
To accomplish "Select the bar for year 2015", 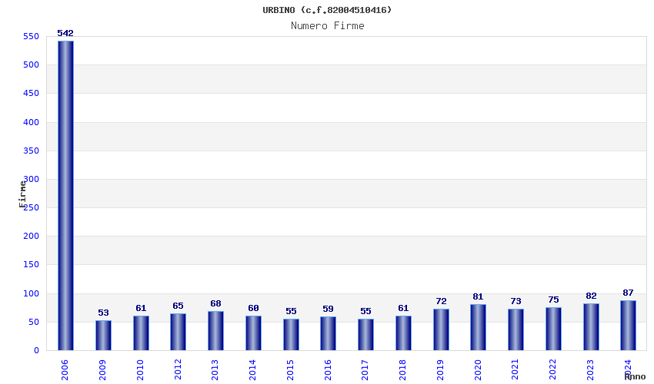I will point(291,334).
